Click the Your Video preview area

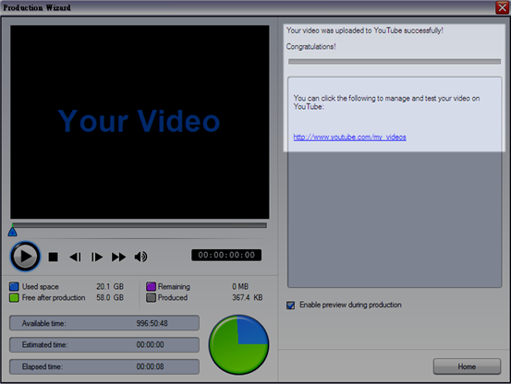(140, 122)
